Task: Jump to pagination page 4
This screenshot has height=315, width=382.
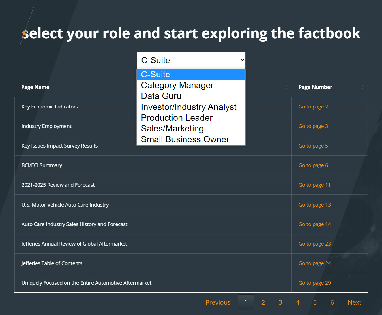Action: tap(298, 302)
